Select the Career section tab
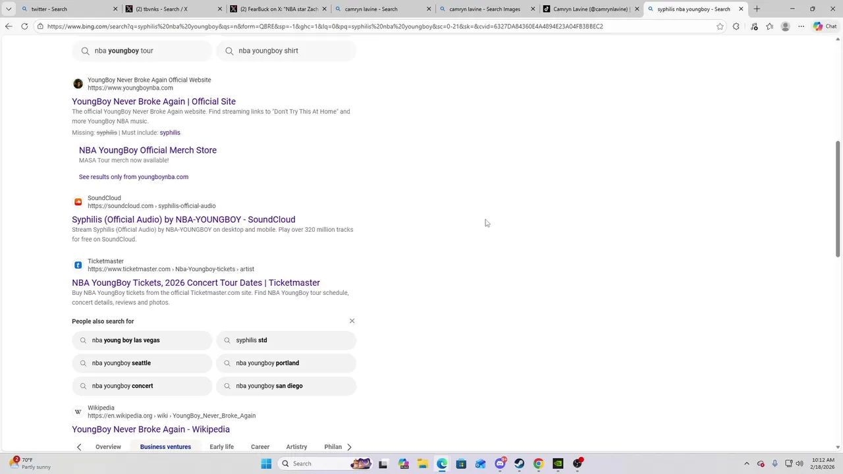The width and height of the screenshot is (843, 474). (x=260, y=447)
